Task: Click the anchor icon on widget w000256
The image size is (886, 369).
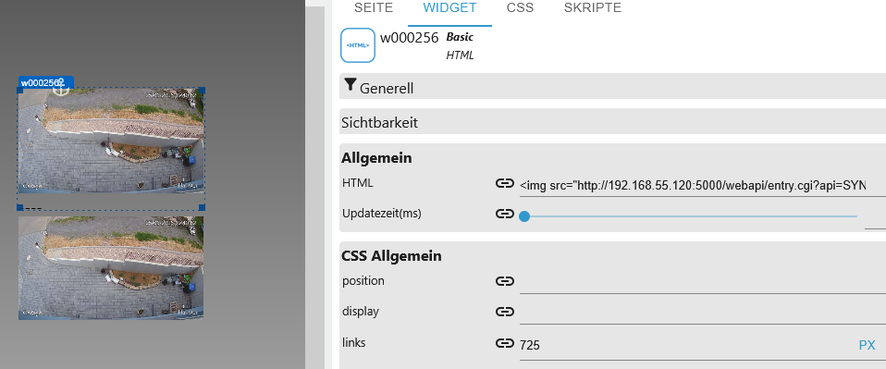Action: [x=60, y=87]
